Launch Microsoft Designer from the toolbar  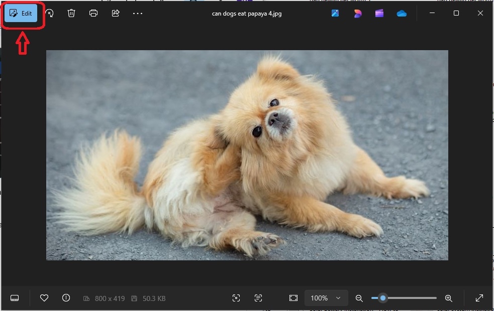358,14
